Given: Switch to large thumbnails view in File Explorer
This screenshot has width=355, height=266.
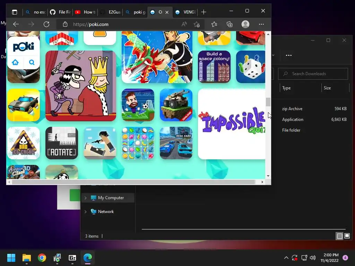Looking at the screenshot, I should [x=347, y=236].
